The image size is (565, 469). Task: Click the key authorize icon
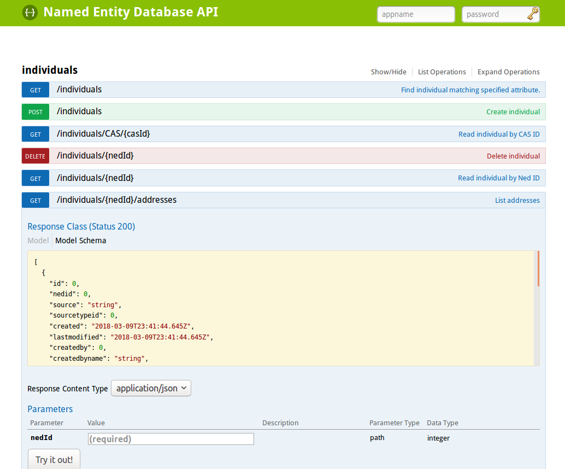(533, 14)
